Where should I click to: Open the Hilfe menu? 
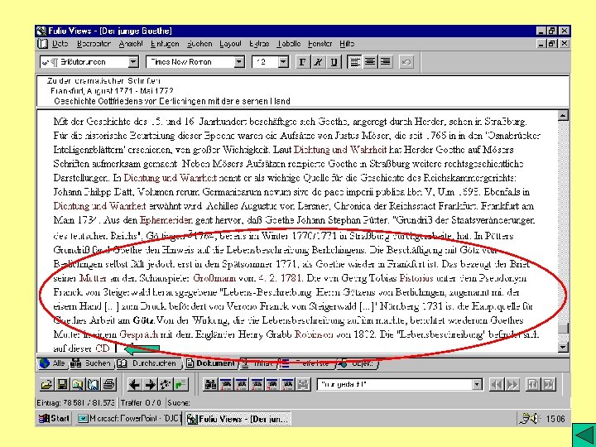(347, 44)
